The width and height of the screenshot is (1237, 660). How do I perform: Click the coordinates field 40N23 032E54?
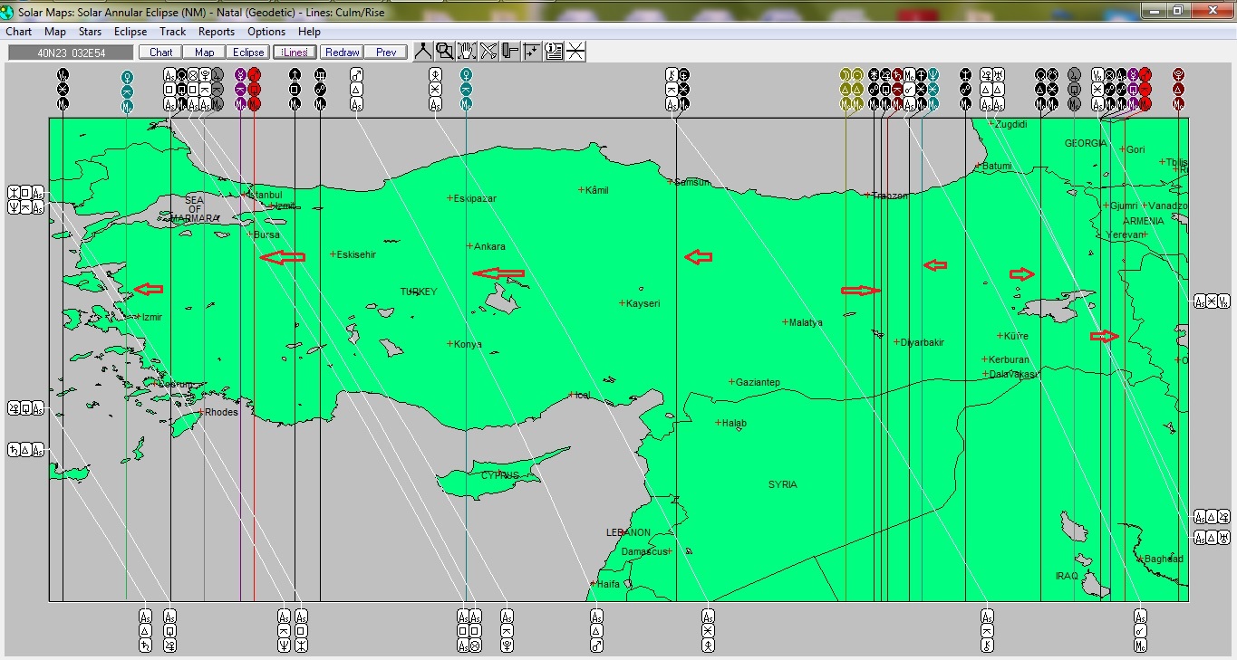[72, 53]
